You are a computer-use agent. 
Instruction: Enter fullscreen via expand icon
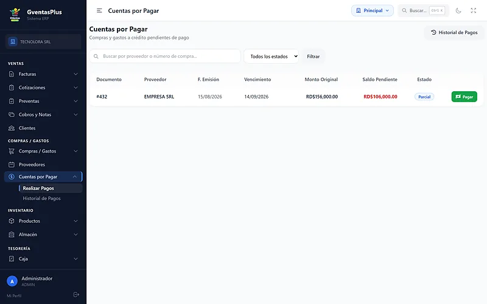474,10
